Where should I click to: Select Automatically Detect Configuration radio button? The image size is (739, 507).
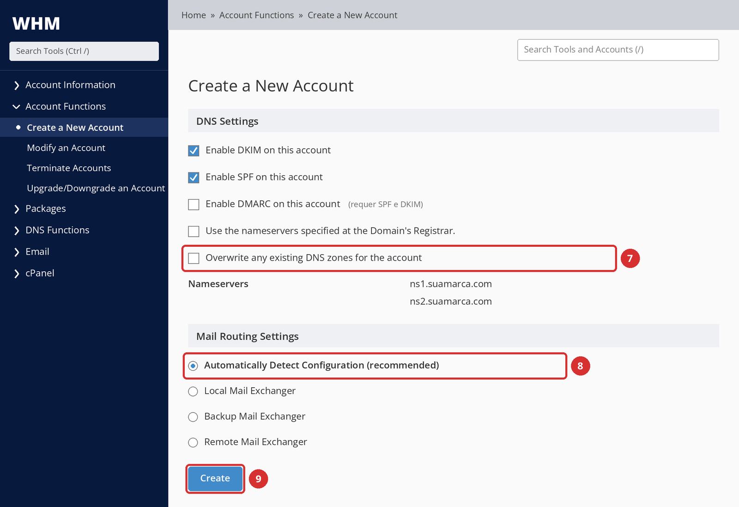point(193,366)
